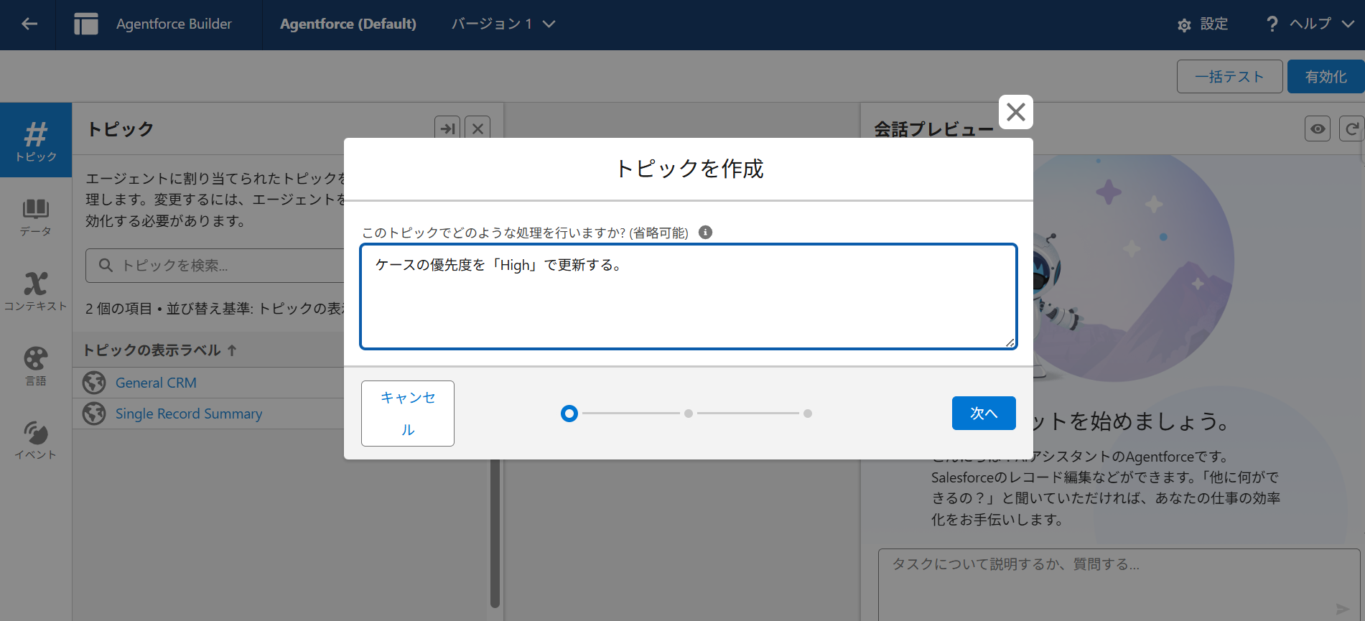Click the third progress step dot
The width and height of the screenshot is (1365, 621).
pos(808,414)
